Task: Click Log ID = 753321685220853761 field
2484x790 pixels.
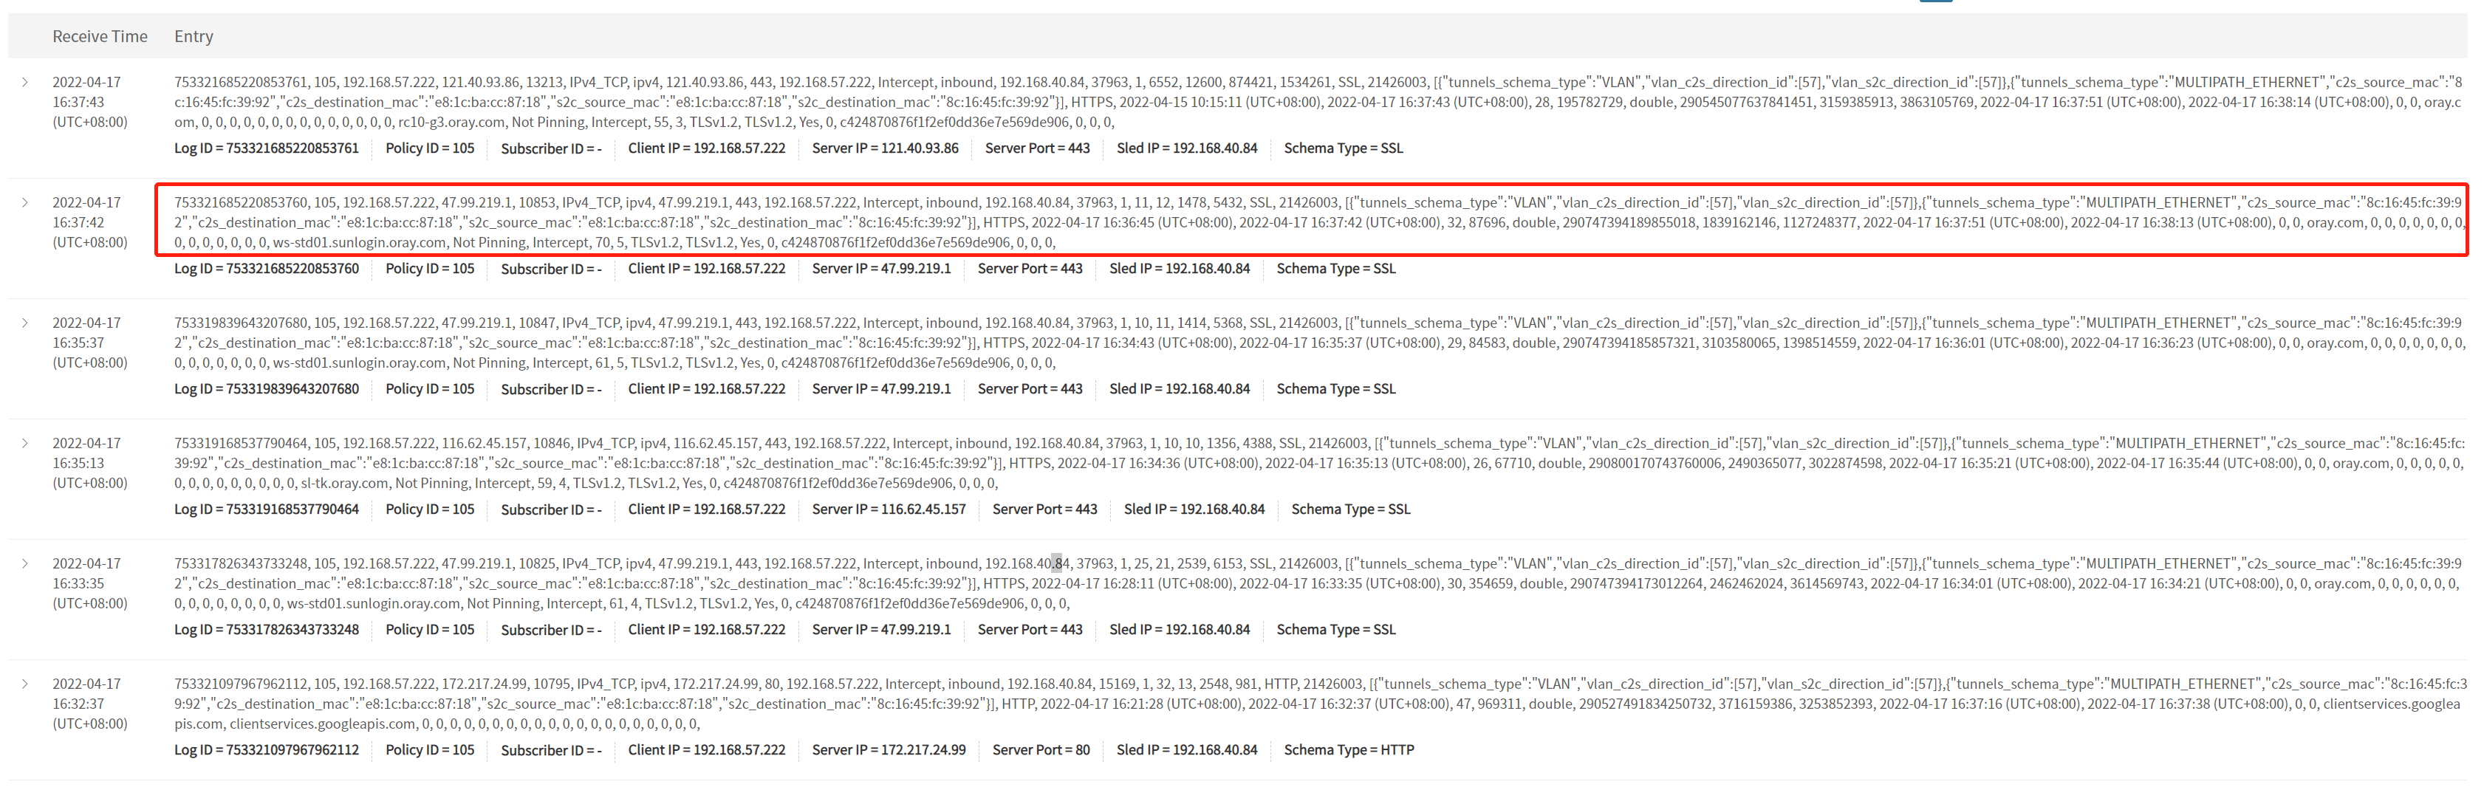Action: 266,148
